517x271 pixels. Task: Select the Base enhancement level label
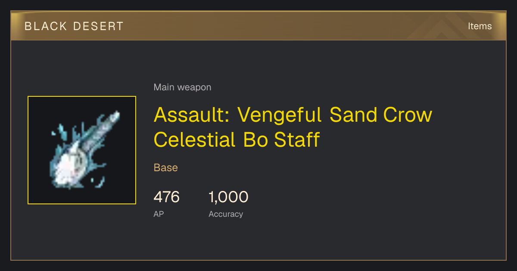(166, 167)
